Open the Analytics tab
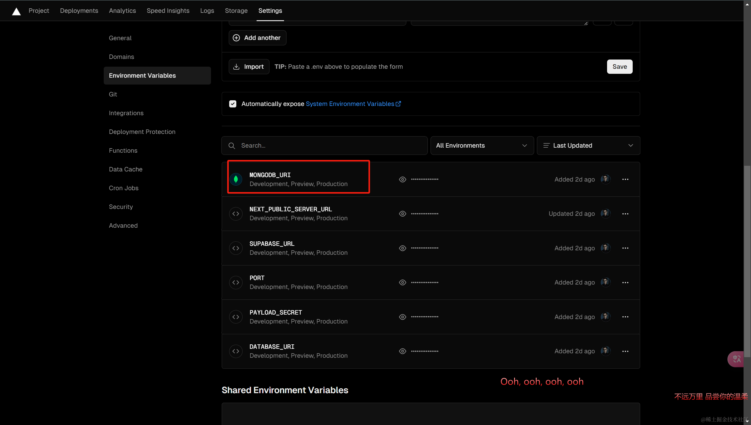The image size is (751, 425). pos(122,11)
